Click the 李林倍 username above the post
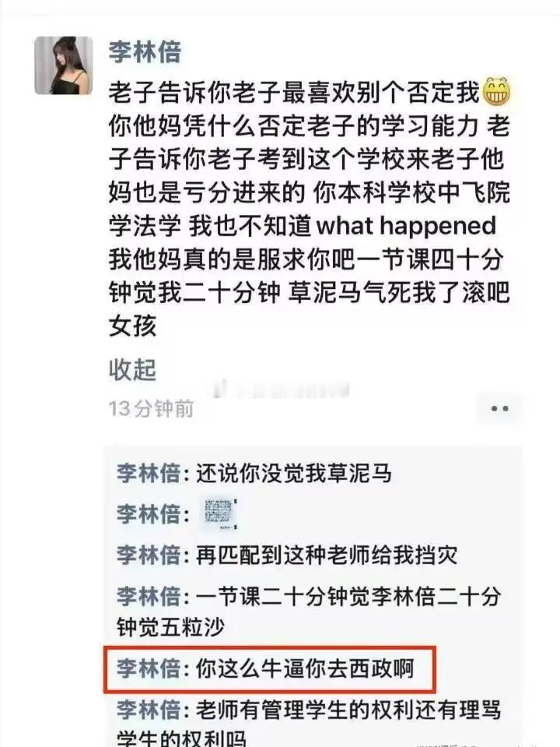The height and width of the screenshot is (747, 560). point(145,52)
